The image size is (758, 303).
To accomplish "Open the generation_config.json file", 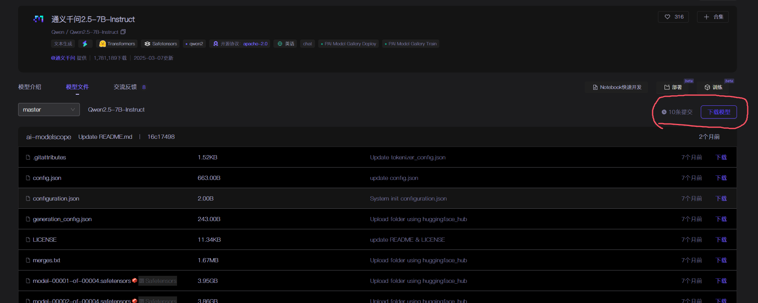I will (62, 219).
